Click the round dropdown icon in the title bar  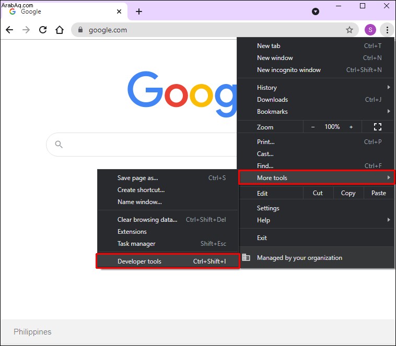point(316,11)
